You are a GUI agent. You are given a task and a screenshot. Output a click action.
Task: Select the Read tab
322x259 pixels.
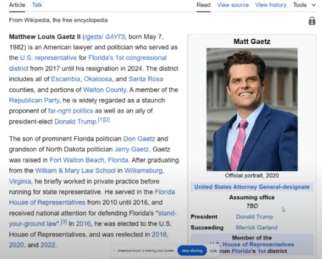click(x=204, y=5)
